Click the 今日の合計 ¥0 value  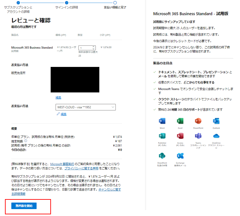point(120,150)
